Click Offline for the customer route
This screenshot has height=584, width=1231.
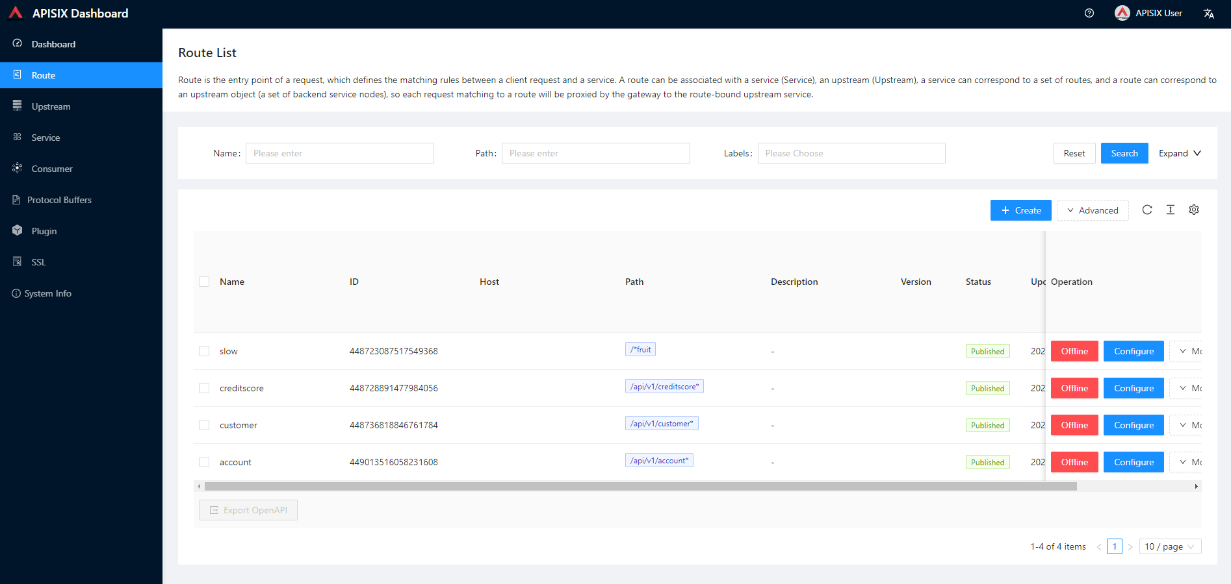click(1074, 425)
